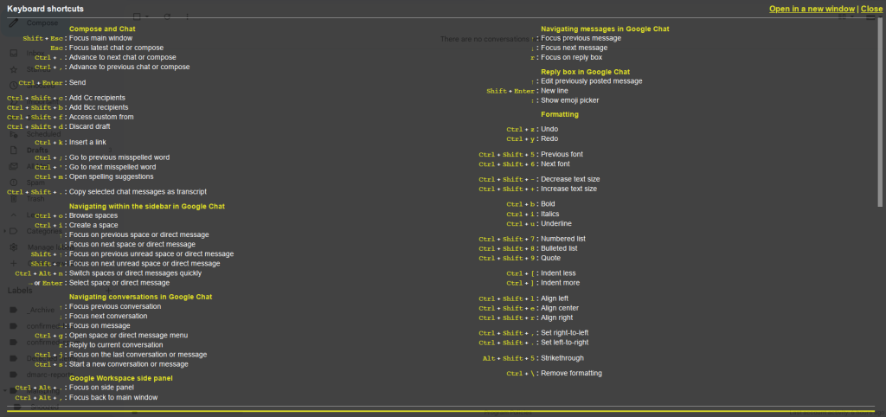Click 'Reply box in Google Chat' heading

[586, 72]
